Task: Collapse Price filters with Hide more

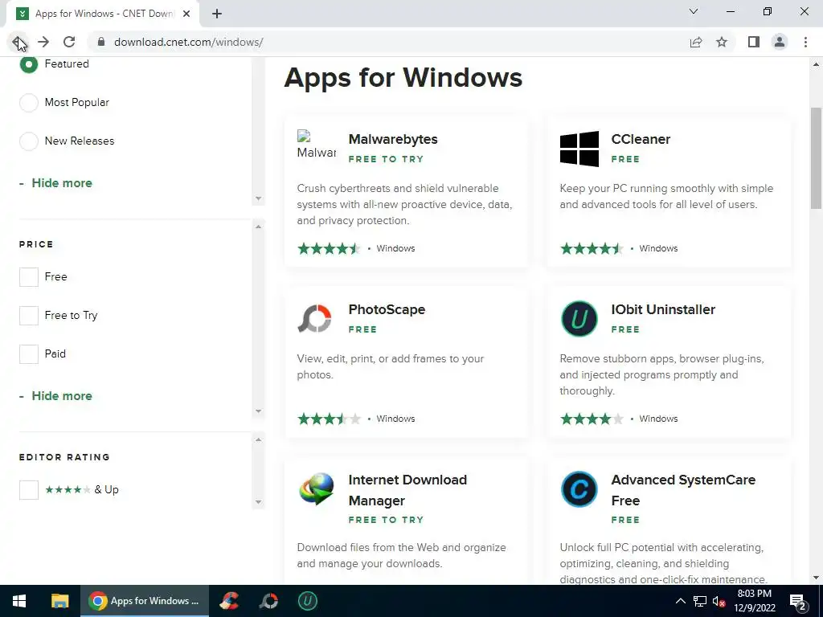Action: pyautogui.click(x=61, y=396)
